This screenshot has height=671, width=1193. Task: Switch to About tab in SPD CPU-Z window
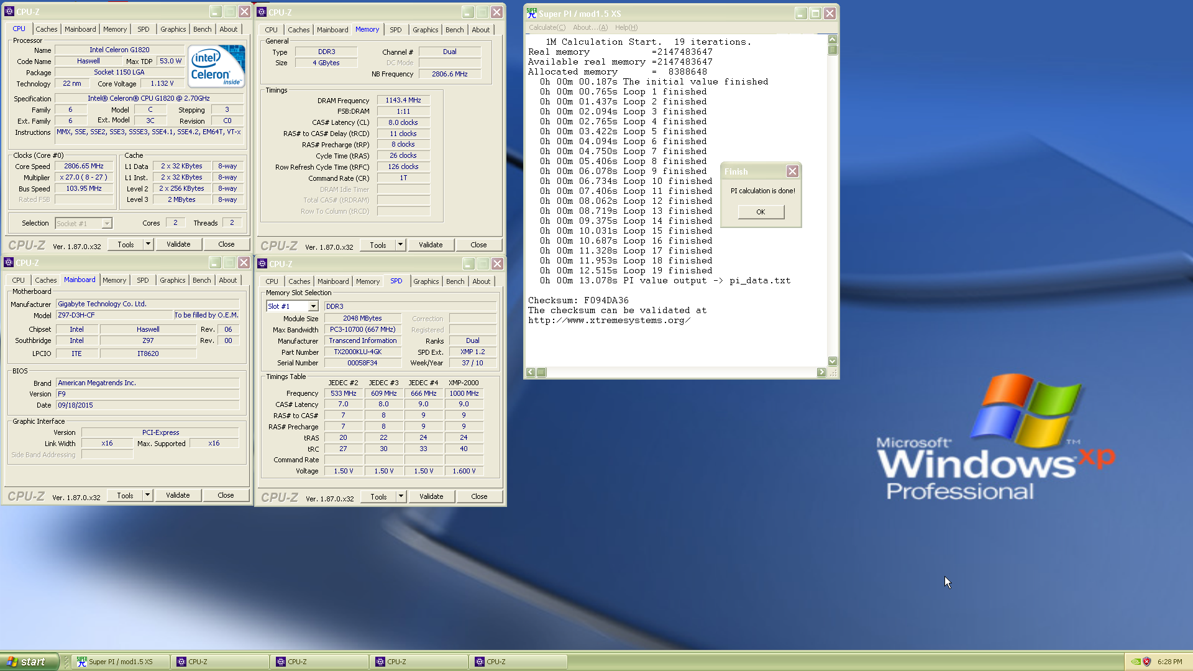pos(481,281)
